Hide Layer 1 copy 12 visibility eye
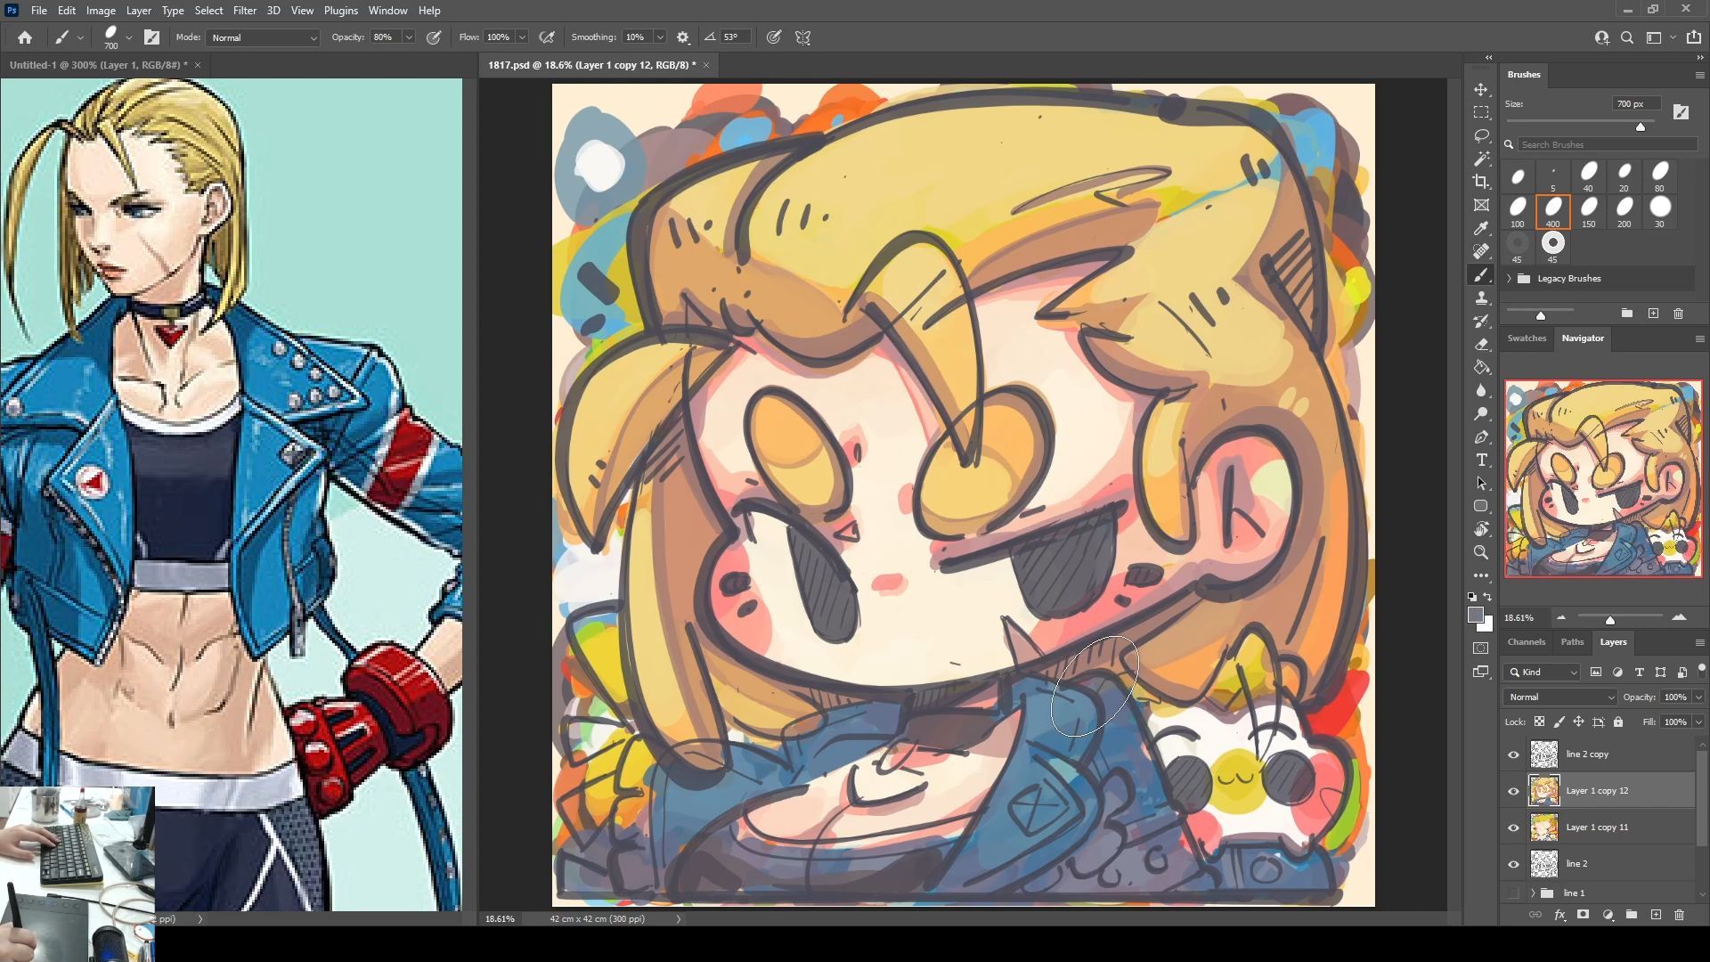The height and width of the screenshot is (962, 1710). click(1513, 791)
